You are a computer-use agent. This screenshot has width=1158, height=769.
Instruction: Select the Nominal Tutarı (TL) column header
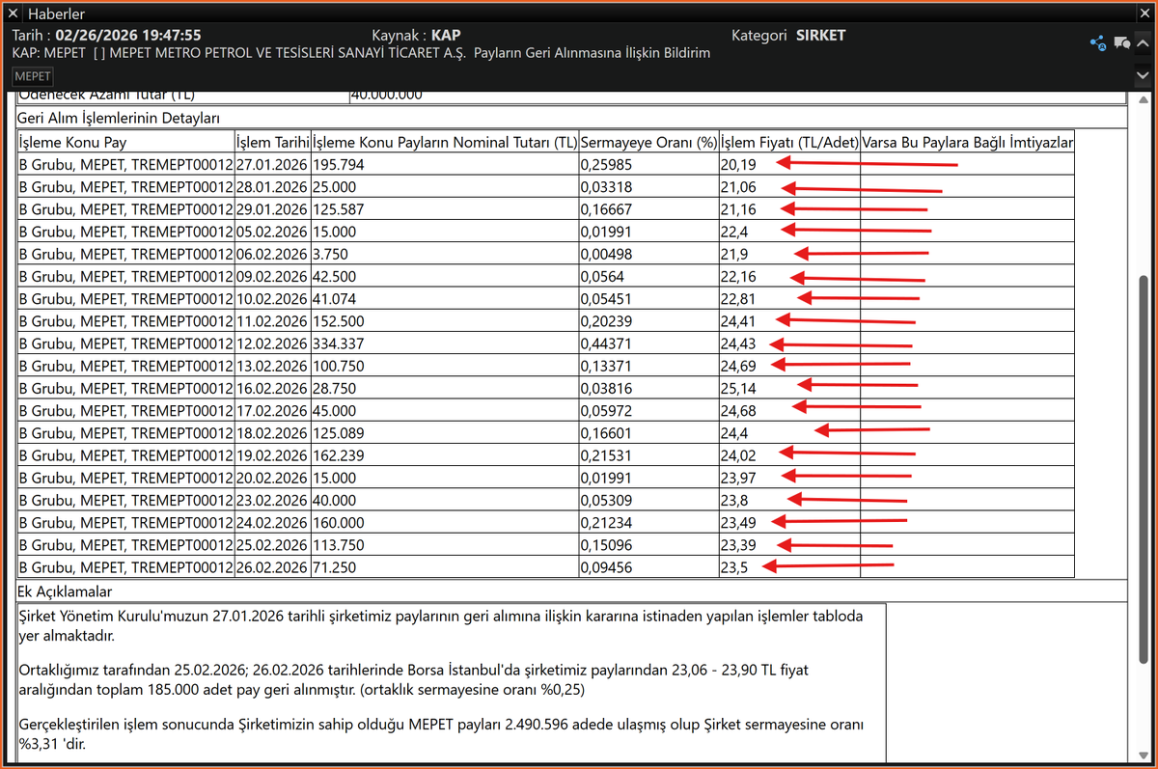point(445,142)
